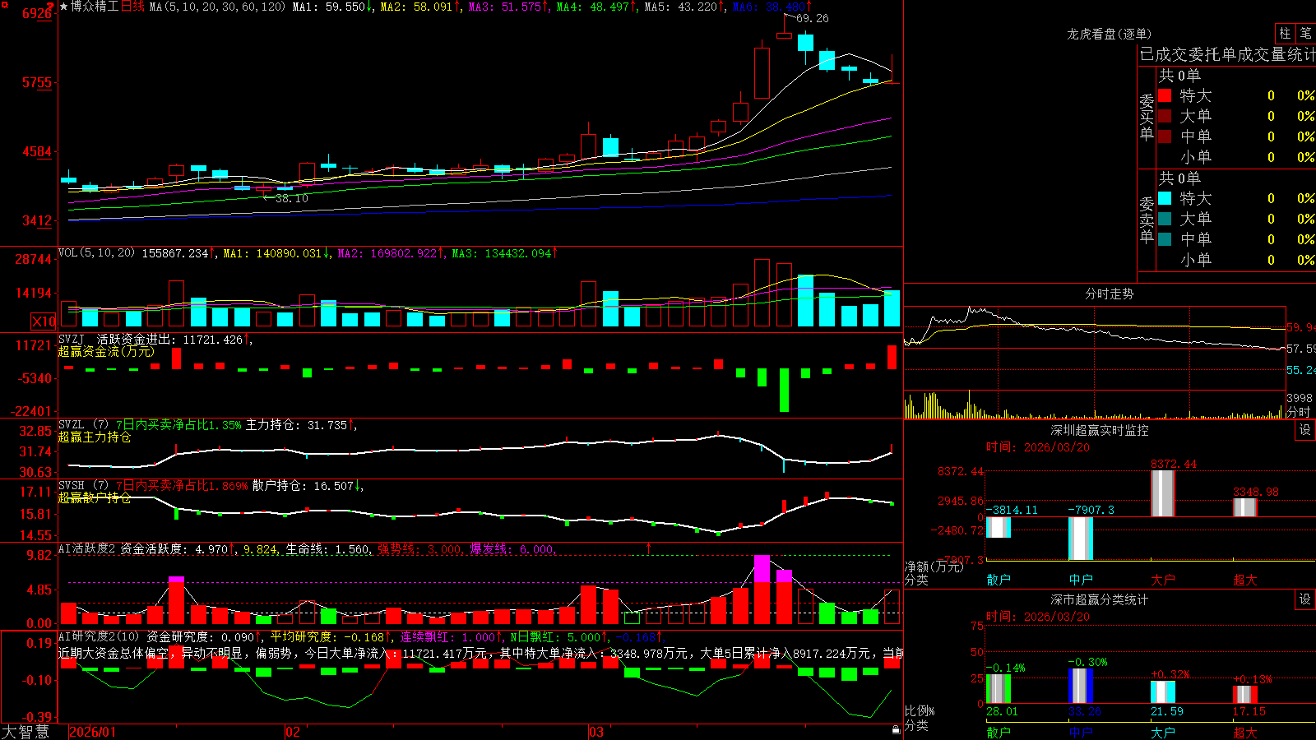Click the MA3: 51.575 value
The width and height of the screenshot is (1316, 740).
pos(505,7)
